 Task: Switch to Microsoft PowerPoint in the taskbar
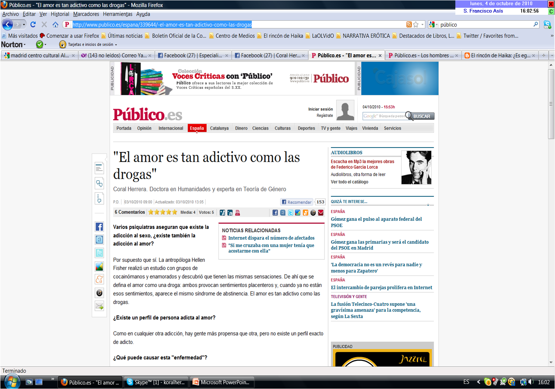[222, 382]
